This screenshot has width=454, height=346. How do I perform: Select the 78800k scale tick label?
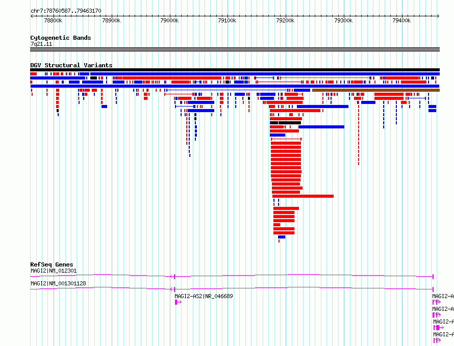(53, 20)
